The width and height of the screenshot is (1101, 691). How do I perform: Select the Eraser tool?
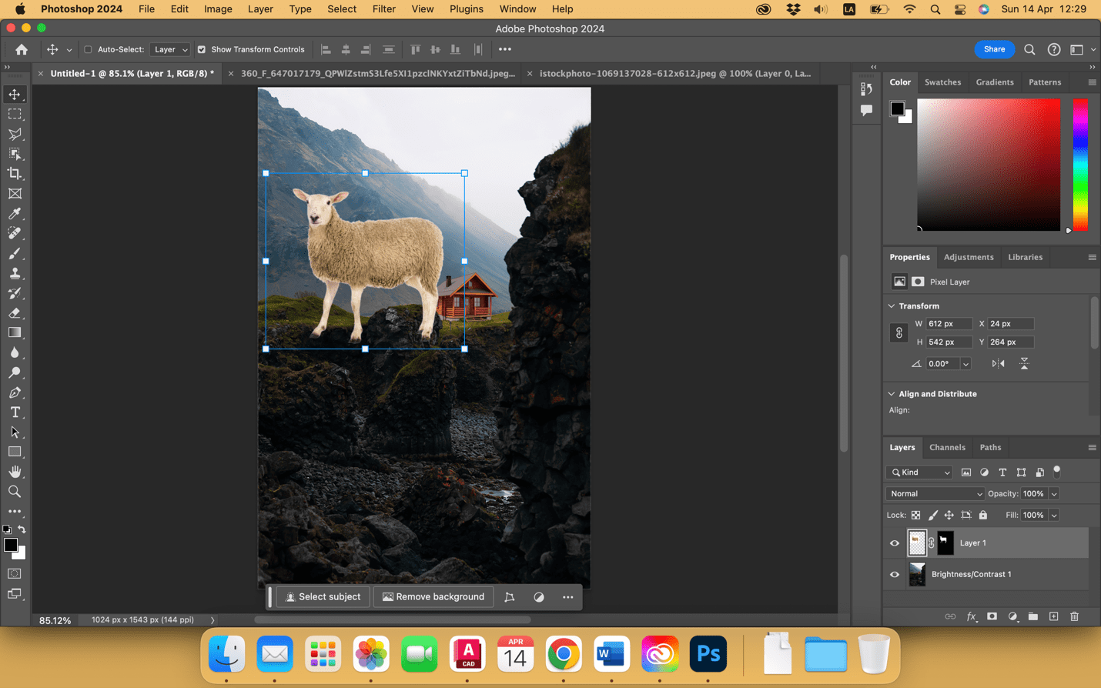pyautogui.click(x=15, y=313)
